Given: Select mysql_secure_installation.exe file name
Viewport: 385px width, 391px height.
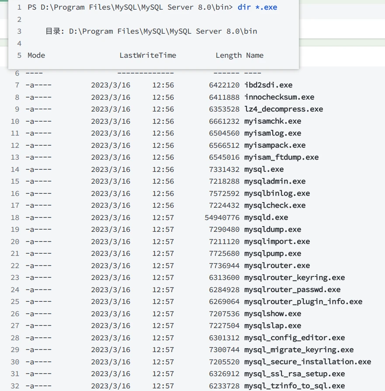Looking at the screenshot, I should [308, 362].
